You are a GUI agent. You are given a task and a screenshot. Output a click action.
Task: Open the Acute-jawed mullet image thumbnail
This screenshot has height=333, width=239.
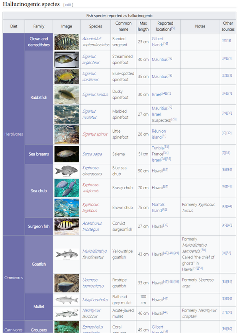pyautogui.click(x=67, y=313)
